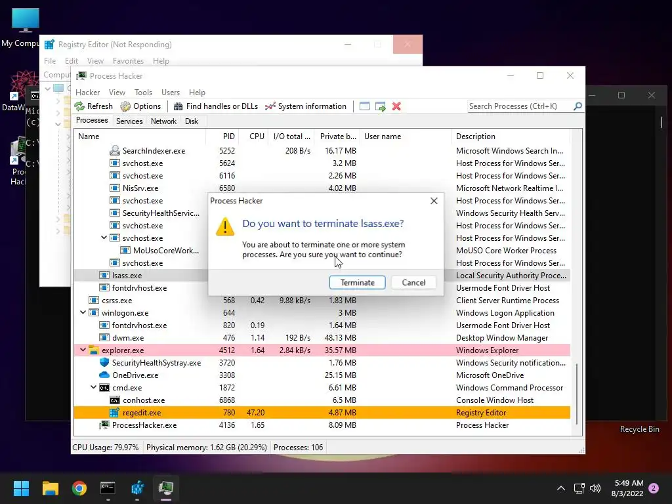Open the Hacker menu

click(87, 92)
